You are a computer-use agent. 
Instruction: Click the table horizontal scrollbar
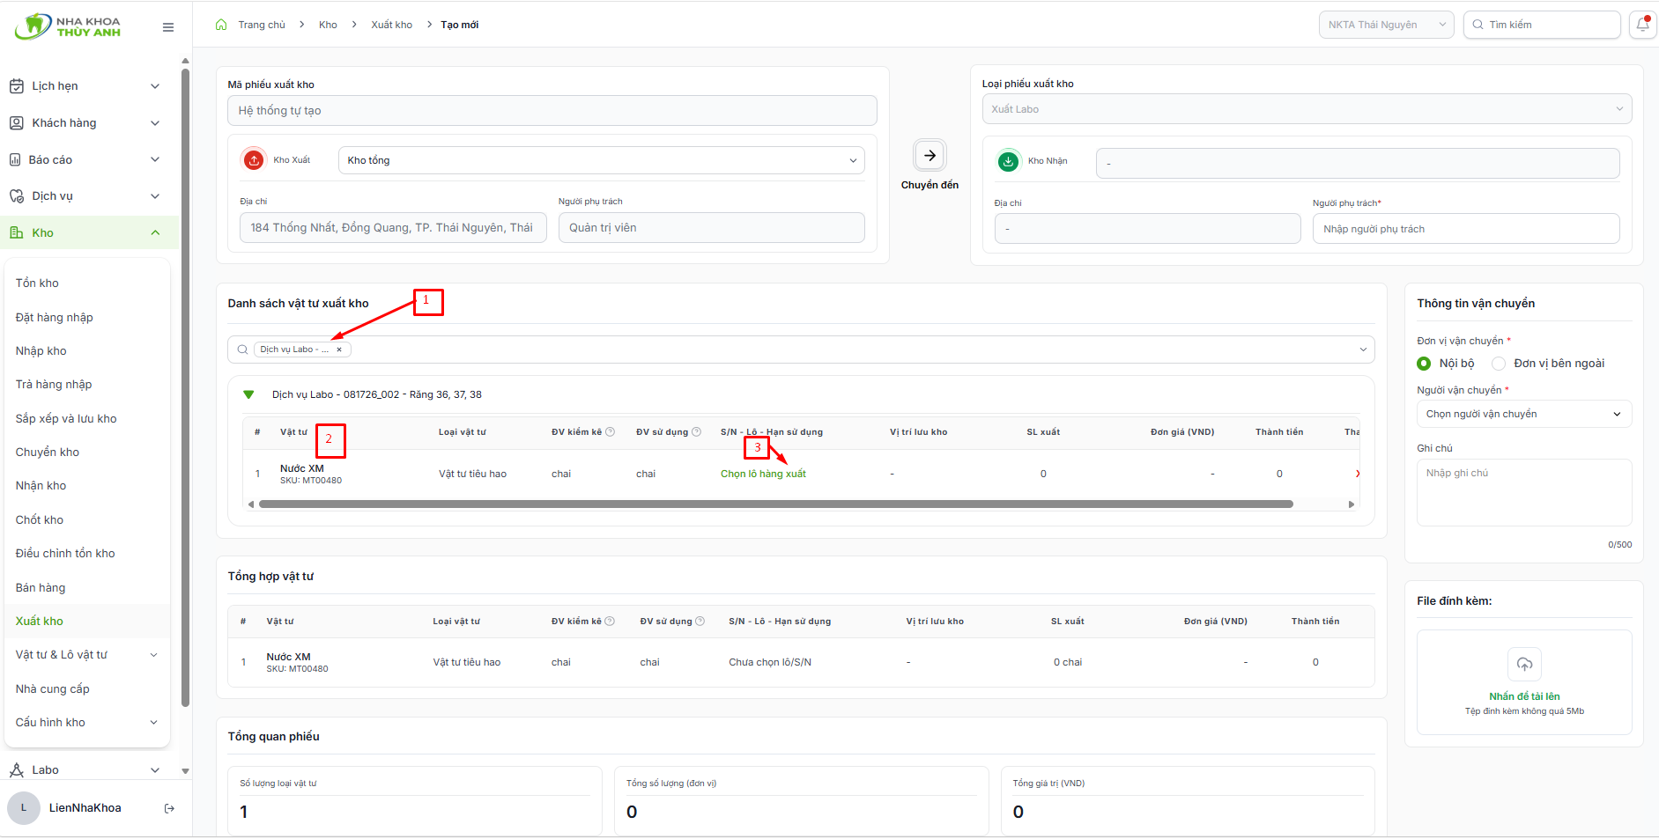(x=775, y=504)
